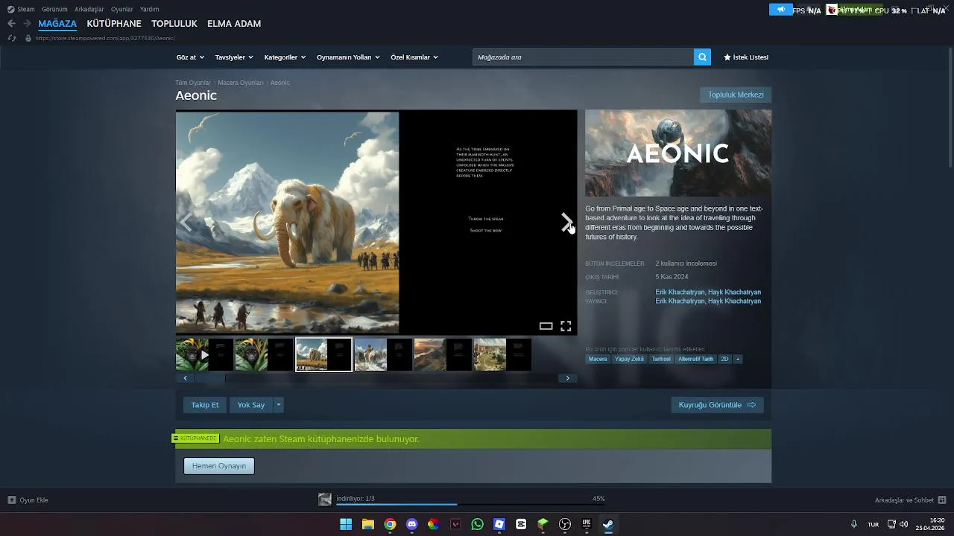Click the Alternatif Tarih tag

point(695,359)
